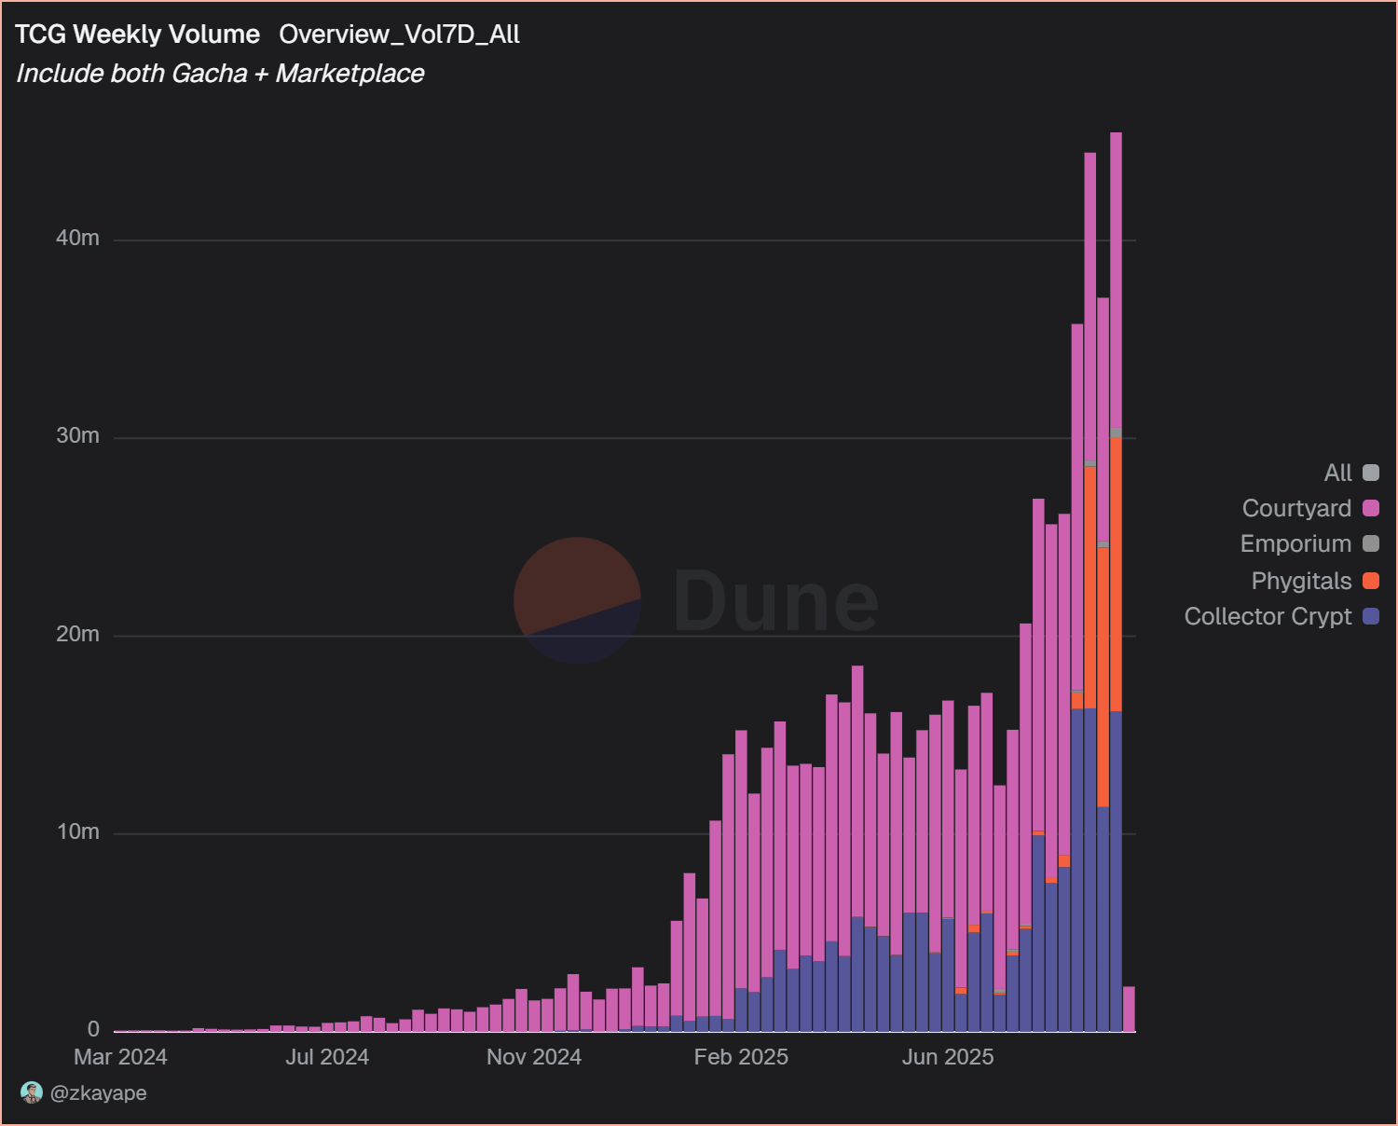The width and height of the screenshot is (1398, 1126).
Task: Open the Overview_Vol7D_All query name link
Action: (399, 34)
